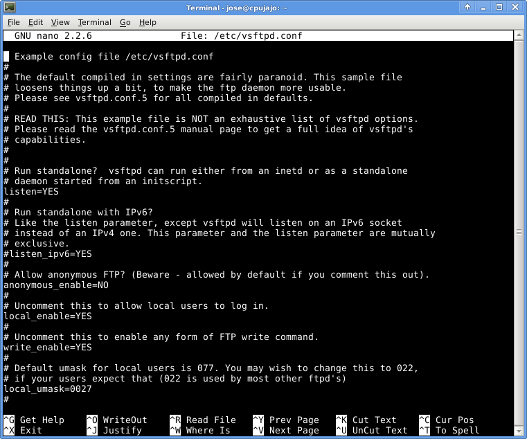Screen dimensions: 527x439
Task: Close the terminal window
Action: tap(517, 8)
